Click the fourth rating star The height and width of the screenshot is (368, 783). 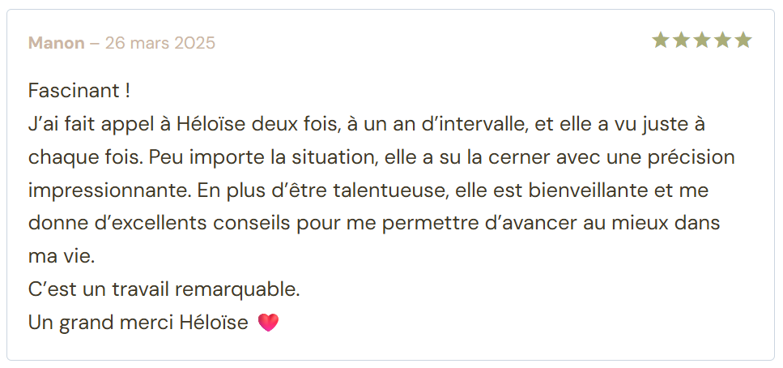click(723, 41)
